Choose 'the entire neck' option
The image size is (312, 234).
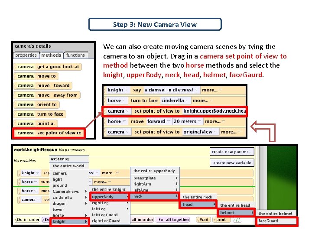tap(198, 197)
